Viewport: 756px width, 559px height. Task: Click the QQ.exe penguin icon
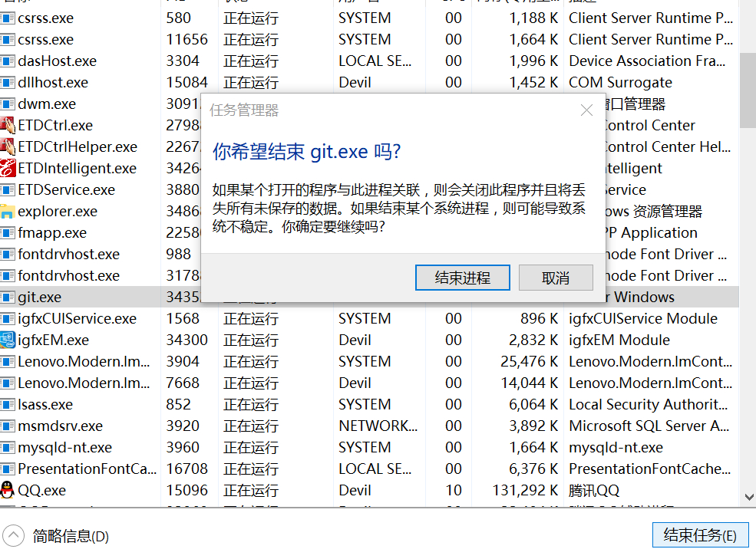[8, 490]
